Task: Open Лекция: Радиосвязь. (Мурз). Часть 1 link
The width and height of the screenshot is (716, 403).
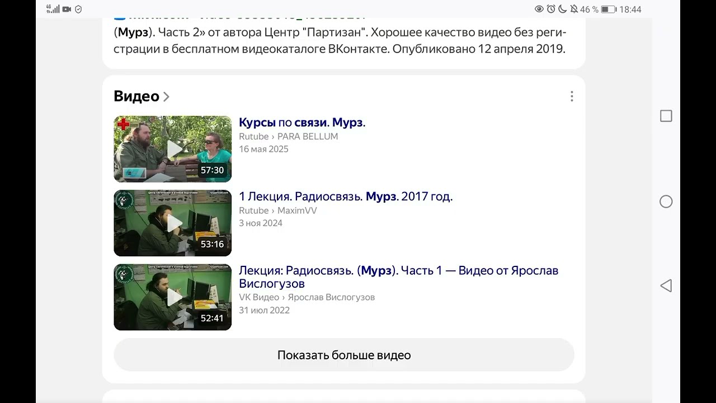Action: [x=398, y=277]
